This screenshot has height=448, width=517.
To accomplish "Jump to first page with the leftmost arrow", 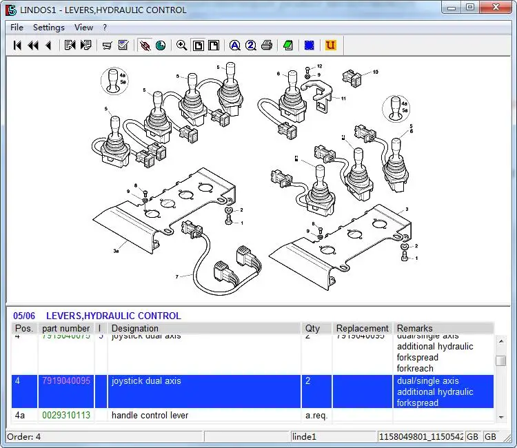I will pos(18,45).
